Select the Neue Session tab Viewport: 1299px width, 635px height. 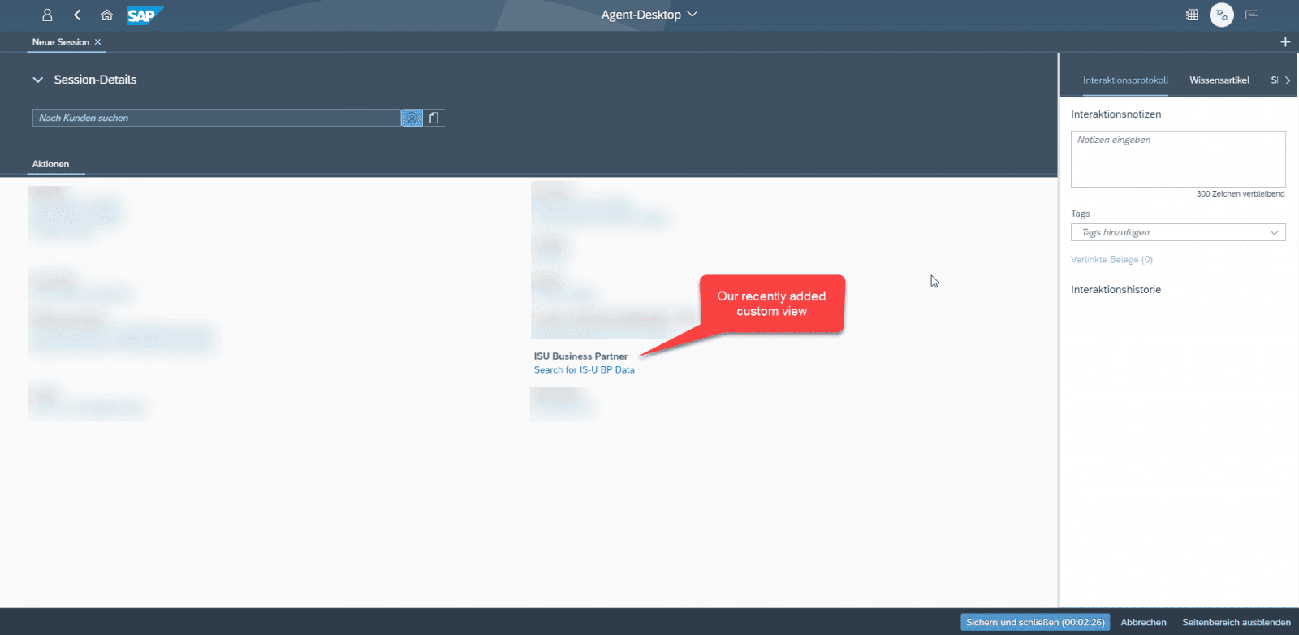click(x=61, y=42)
